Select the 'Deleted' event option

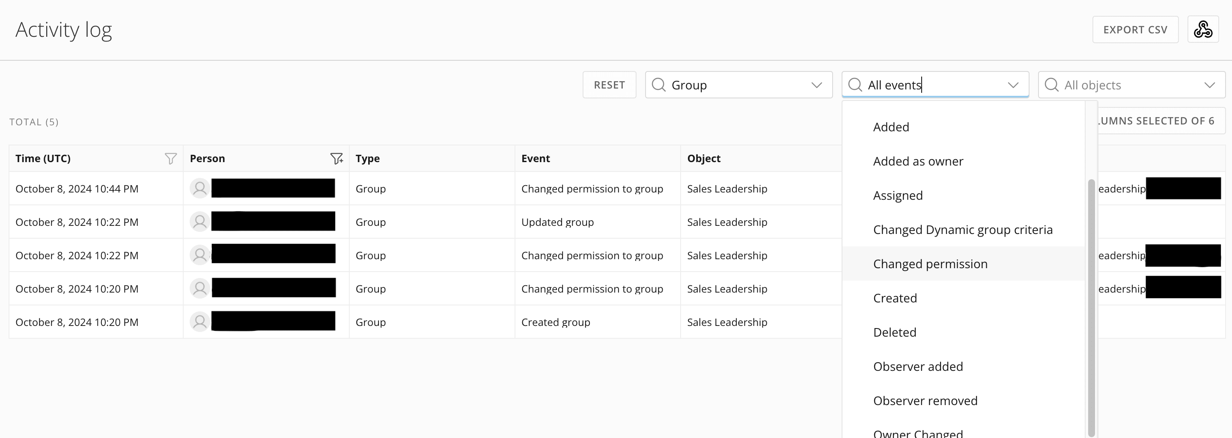tap(894, 332)
